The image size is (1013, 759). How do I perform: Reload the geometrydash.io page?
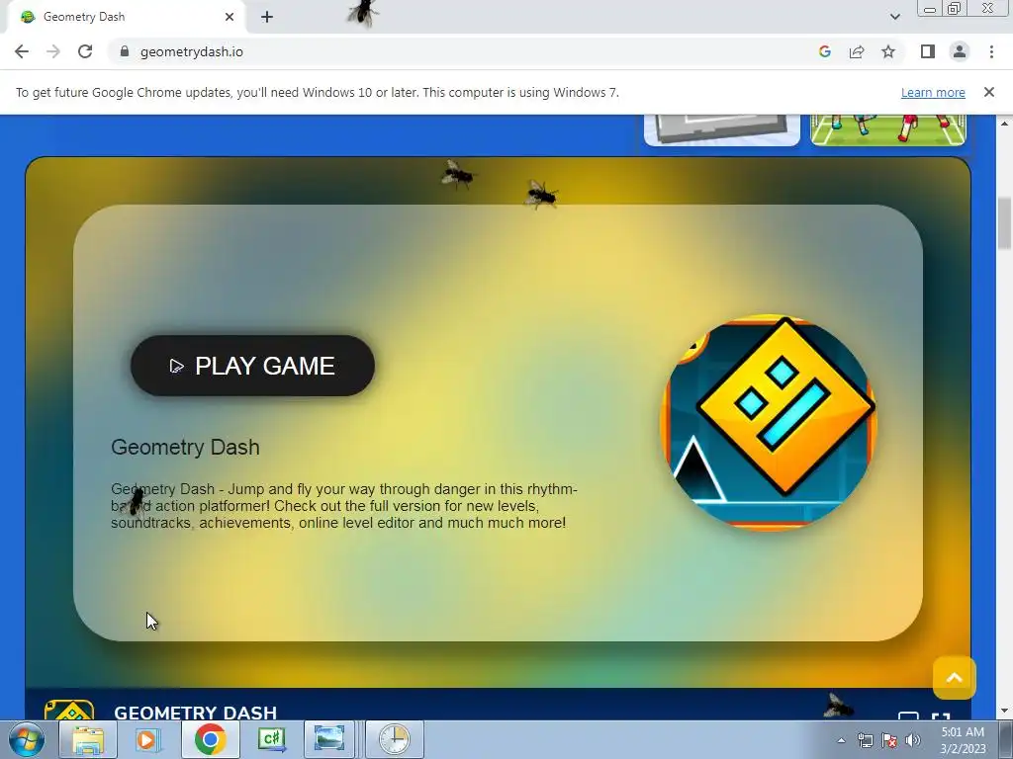85,51
